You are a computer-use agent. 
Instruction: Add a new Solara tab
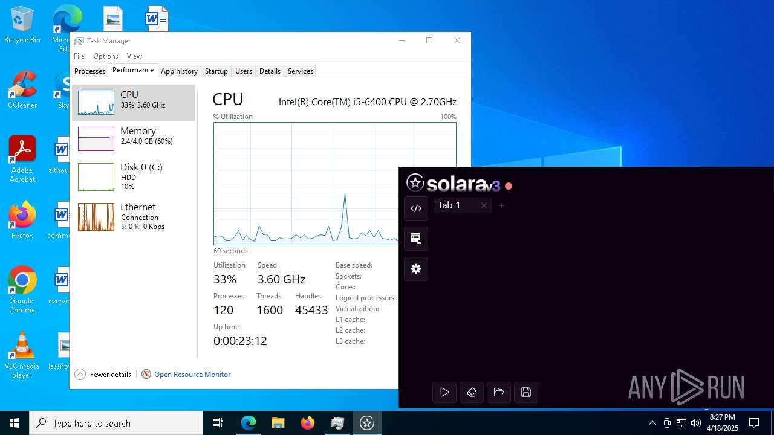point(502,205)
